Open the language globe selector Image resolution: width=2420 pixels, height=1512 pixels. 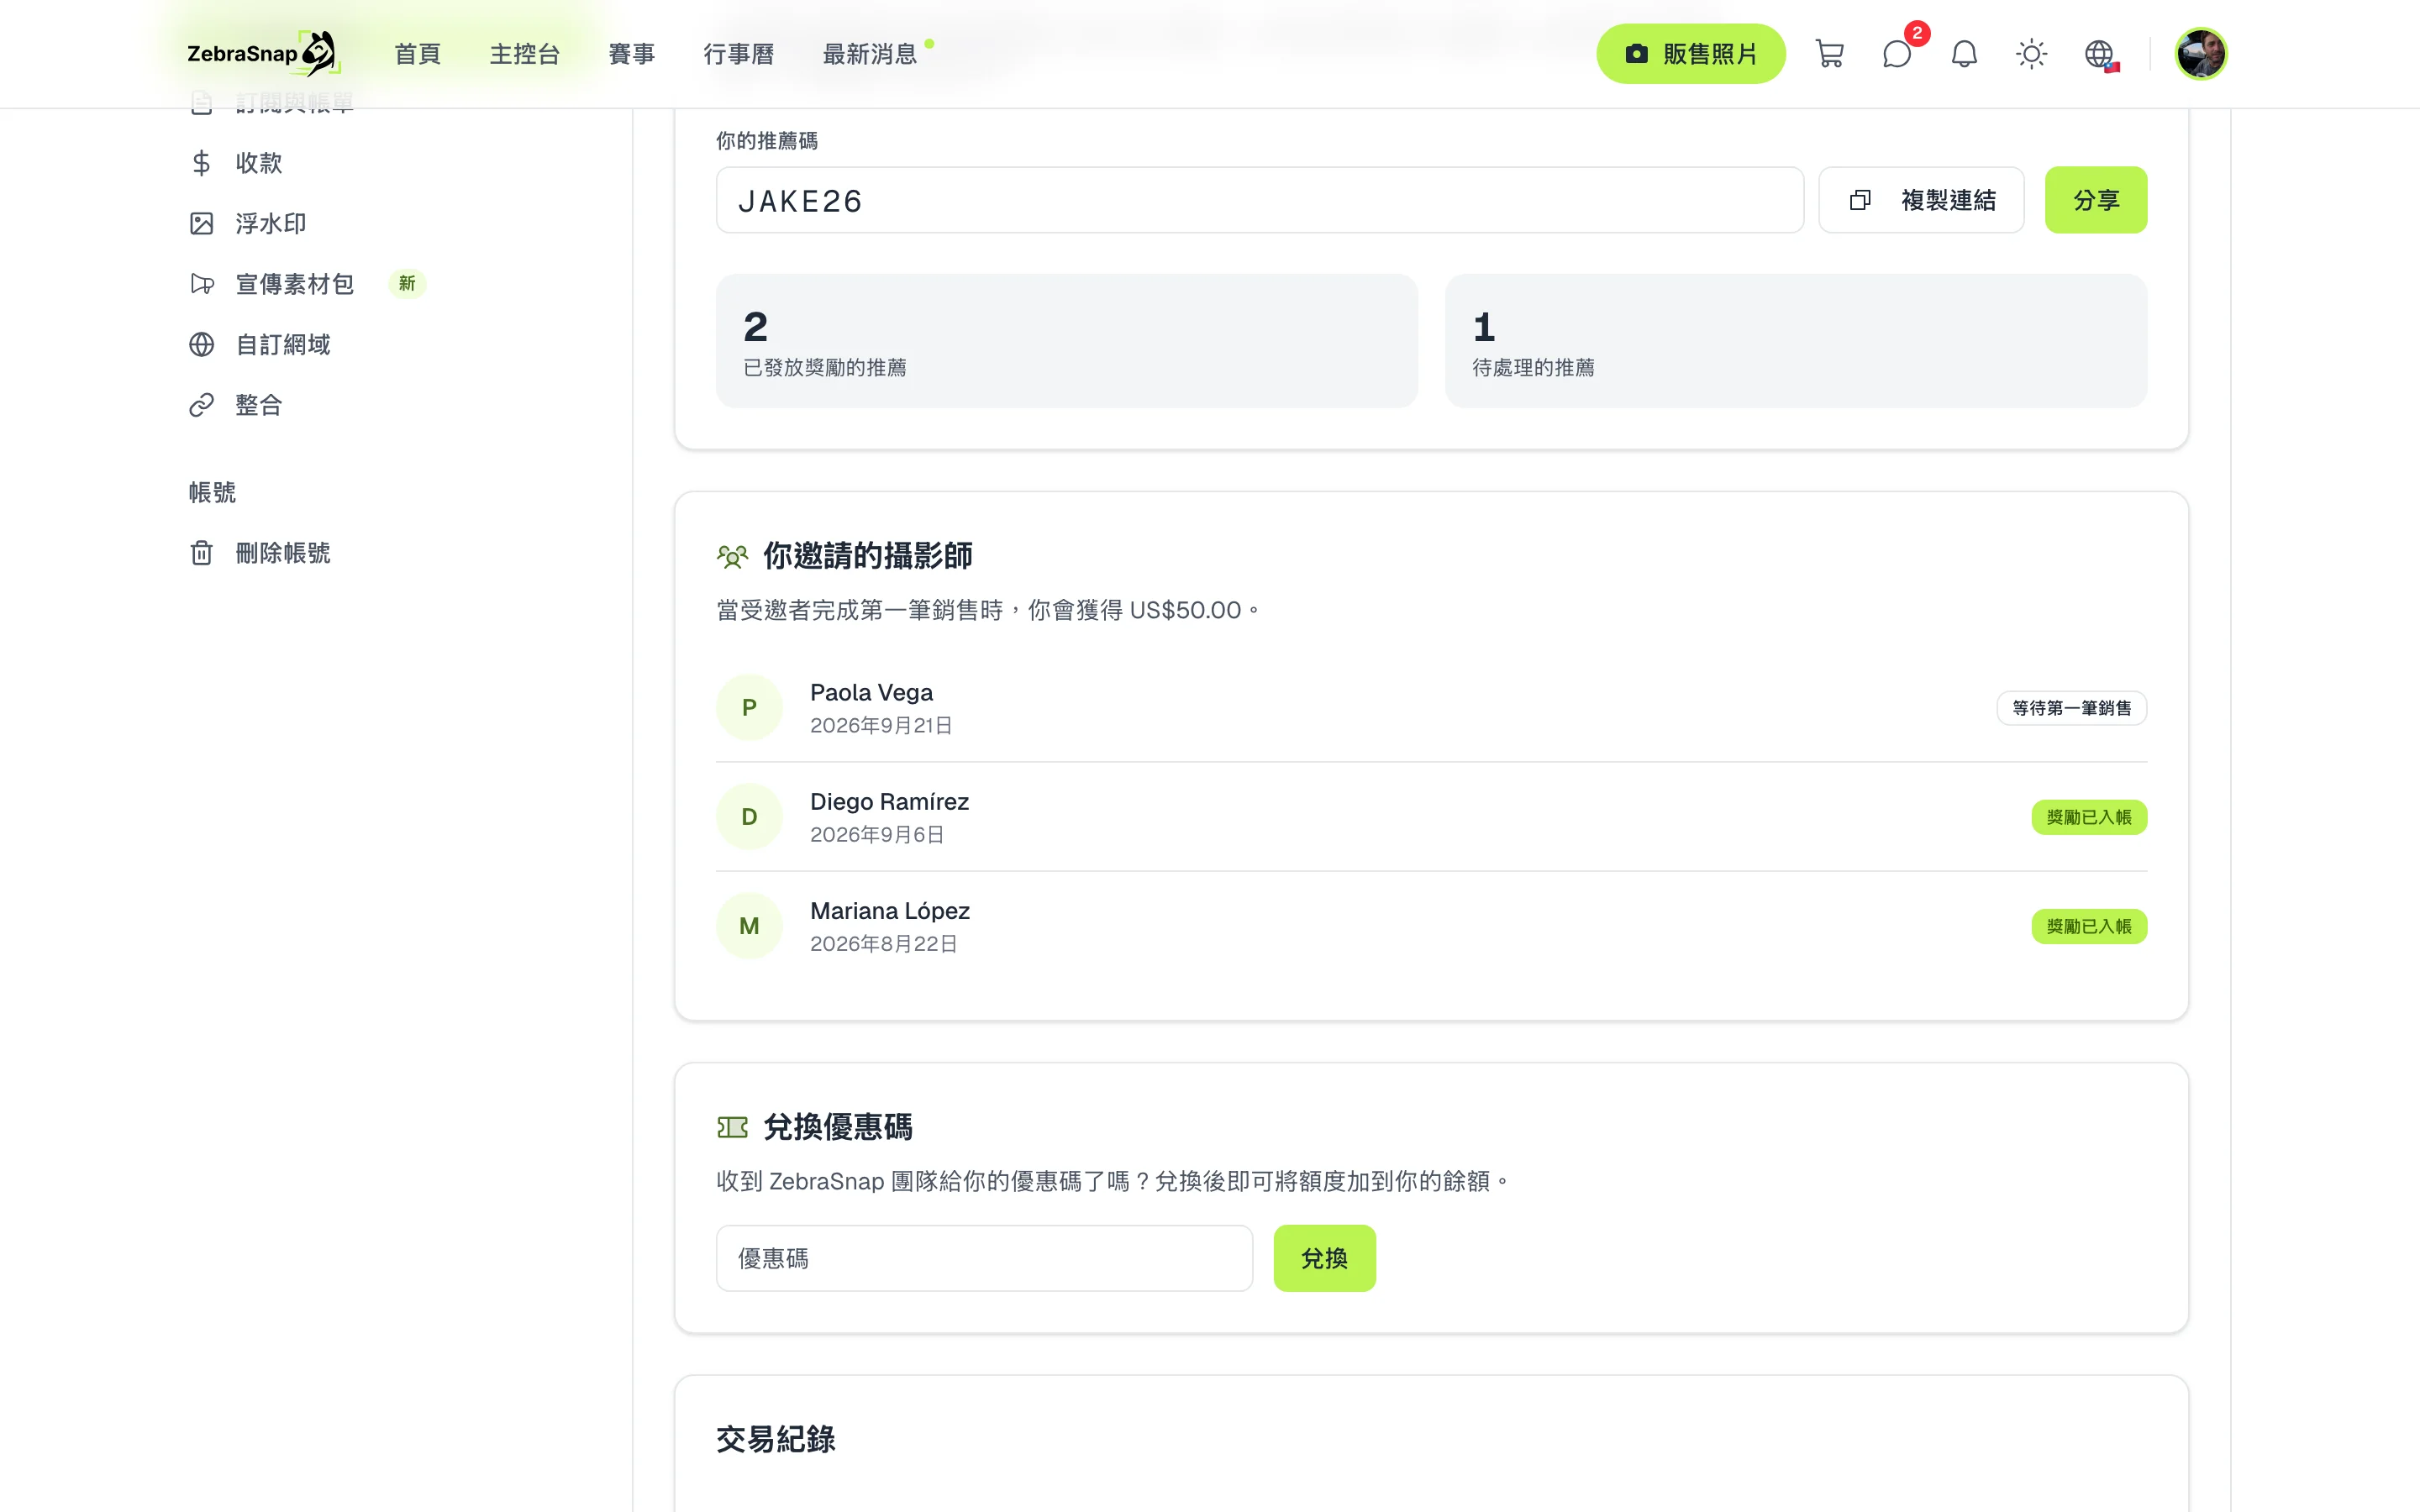click(x=2100, y=54)
